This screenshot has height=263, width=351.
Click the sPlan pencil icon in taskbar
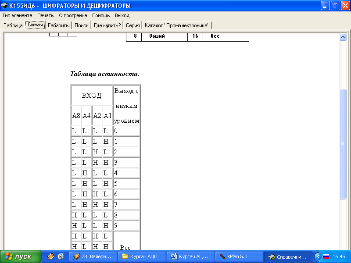[222, 256]
